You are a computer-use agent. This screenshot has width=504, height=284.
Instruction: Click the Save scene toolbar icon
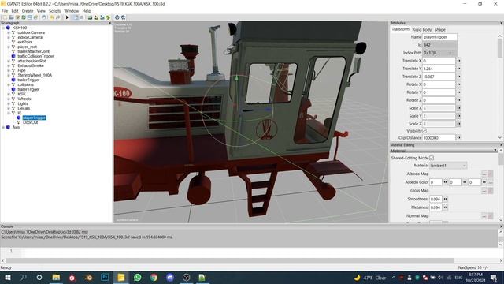click(30, 17)
